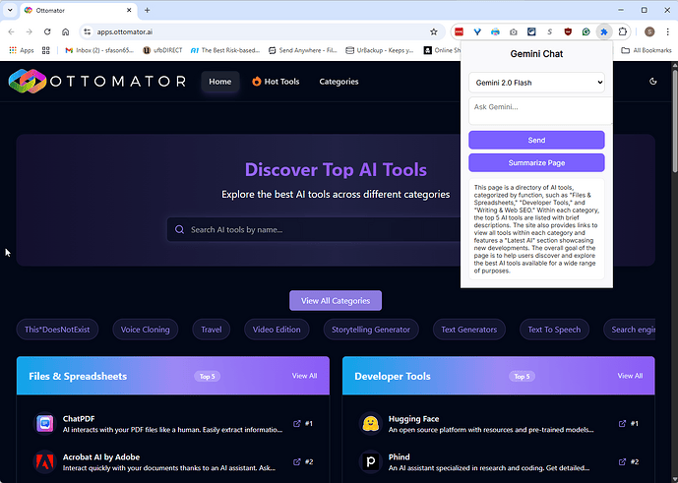Screen dimensions: 678x483
Task: Click the Send button in Gemini Chat
Action: point(536,140)
